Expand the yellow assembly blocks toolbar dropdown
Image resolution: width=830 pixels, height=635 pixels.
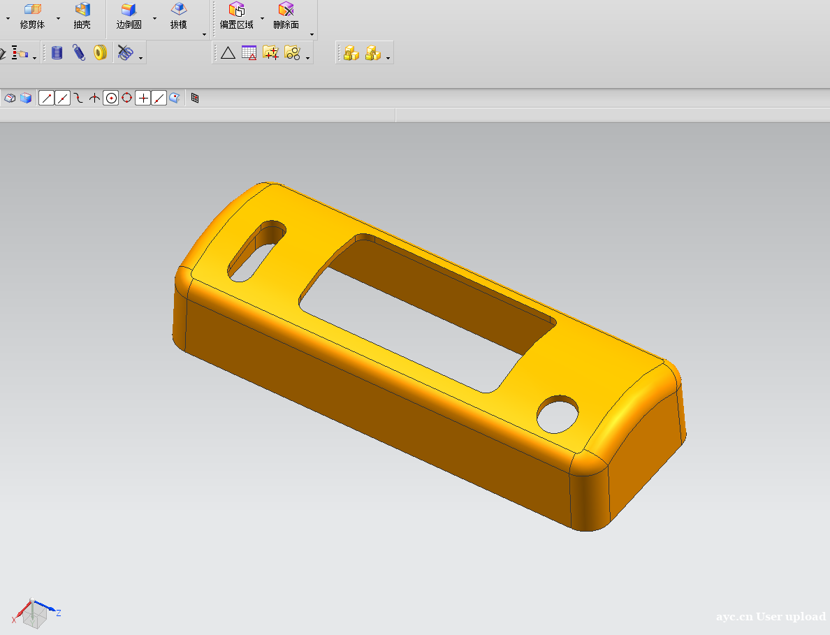coord(388,58)
